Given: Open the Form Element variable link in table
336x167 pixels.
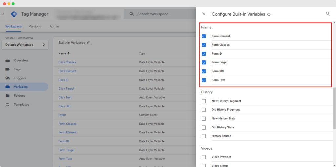Looking at the screenshot, I should [68, 133].
